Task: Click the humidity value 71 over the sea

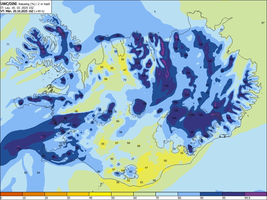Action: [8, 44]
